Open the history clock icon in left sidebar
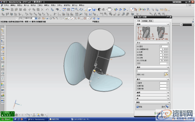Viewport: 195px width, 122px height. (x=2, y=73)
